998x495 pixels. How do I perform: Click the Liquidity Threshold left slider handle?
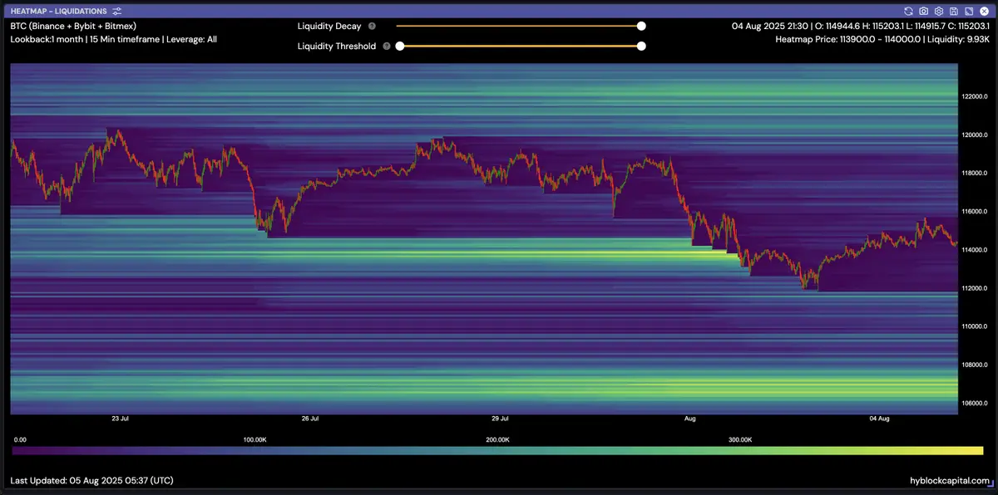(400, 46)
